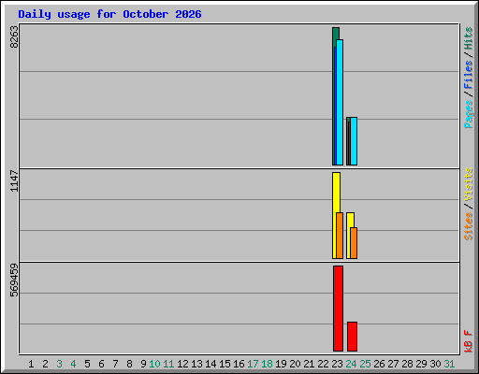Screen dimensions: 479x374
Task: Click day label 15 on the axis
Action: pyautogui.click(x=225, y=364)
